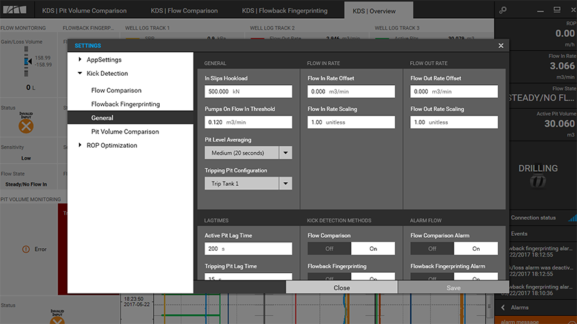Click the application logo in the top-left corner
Image resolution: width=577 pixels, height=324 pixels.
point(14,10)
